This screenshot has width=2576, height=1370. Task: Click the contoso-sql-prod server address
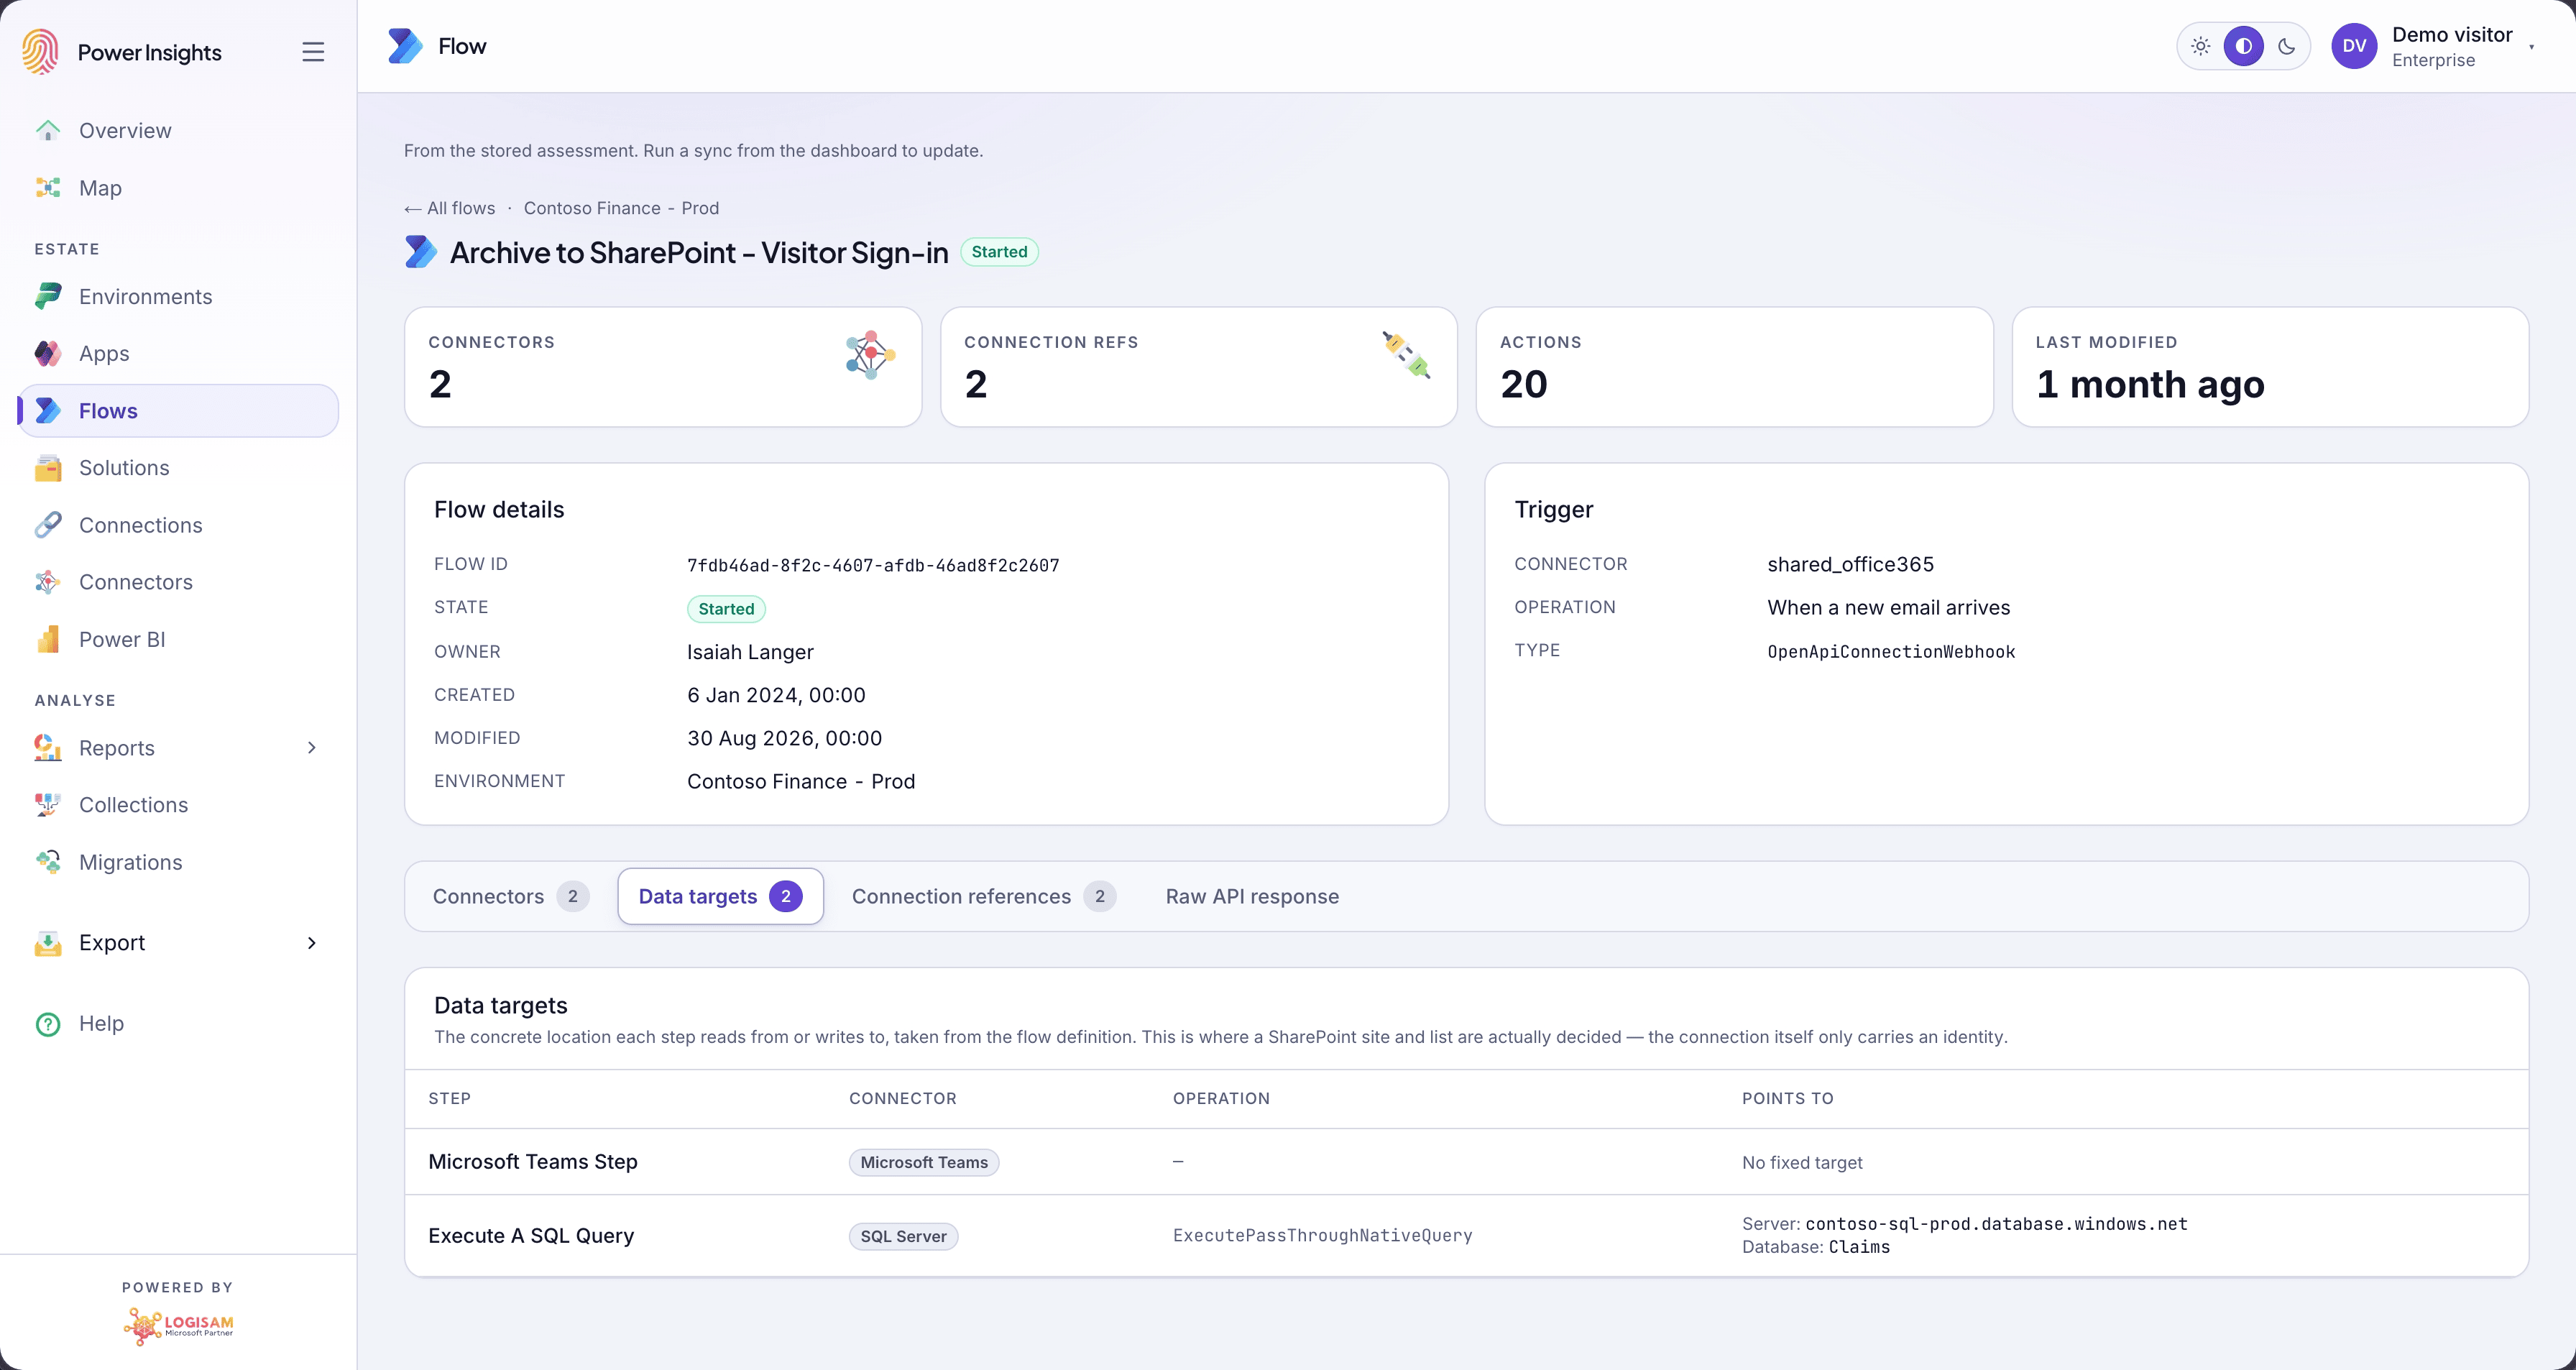(1996, 1224)
